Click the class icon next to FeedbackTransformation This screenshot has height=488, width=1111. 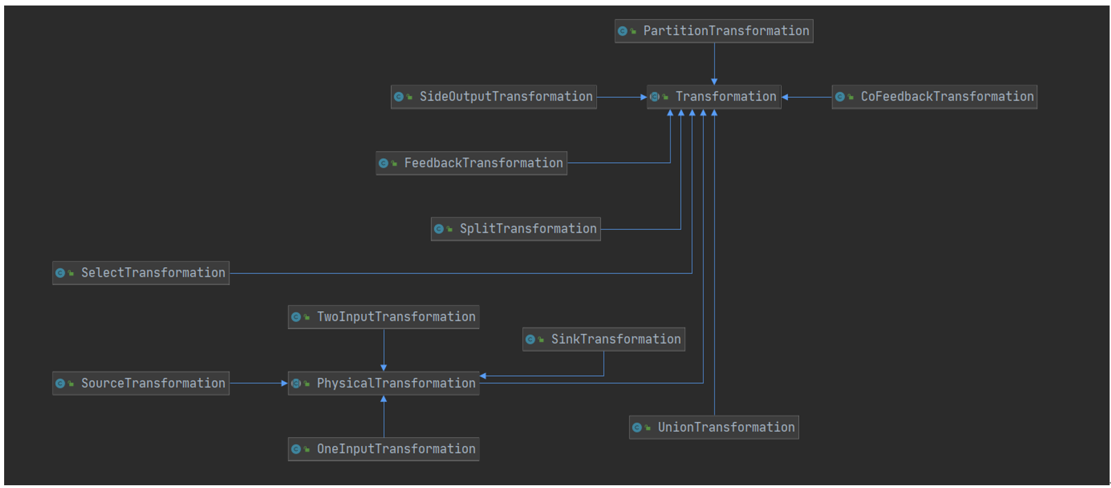tap(384, 163)
